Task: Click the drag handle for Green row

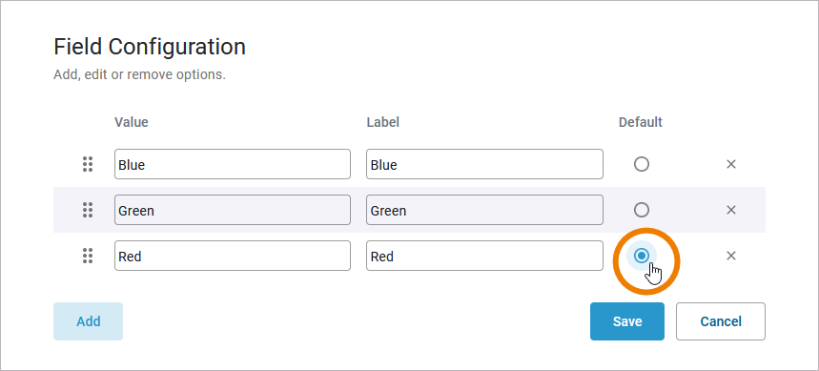Action: [x=88, y=210]
